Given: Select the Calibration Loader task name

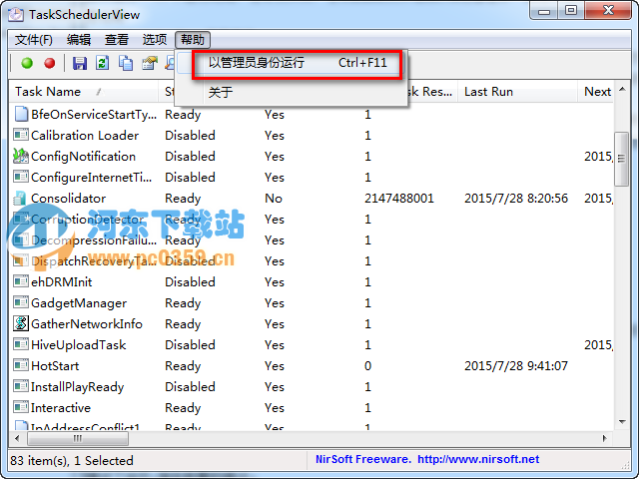Looking at the screenshot, I should point(85,136).
